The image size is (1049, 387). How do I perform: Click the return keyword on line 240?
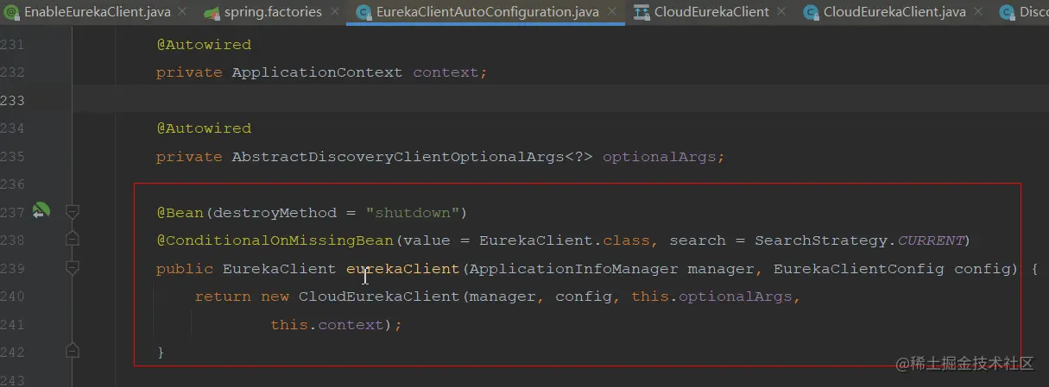tap(223, 296)
